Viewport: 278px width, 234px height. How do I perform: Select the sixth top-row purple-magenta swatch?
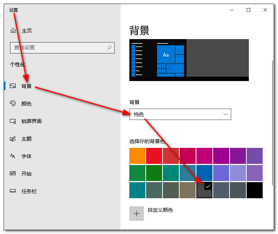221,156
